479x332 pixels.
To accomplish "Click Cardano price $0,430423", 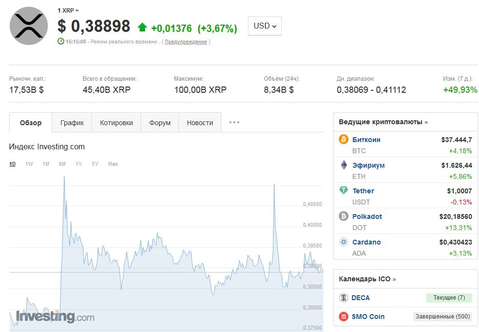I will tap(456, 242).
